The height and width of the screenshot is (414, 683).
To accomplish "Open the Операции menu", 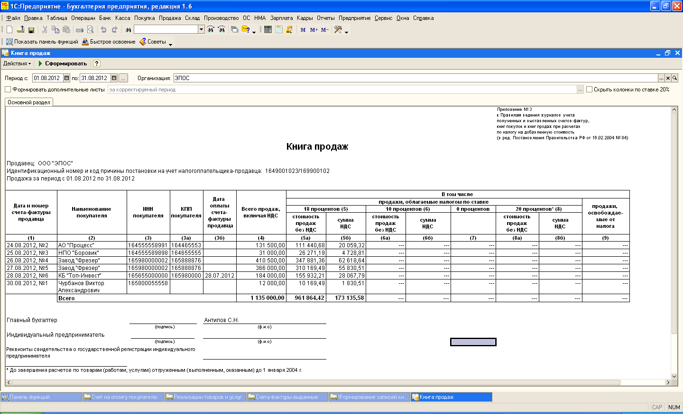I will [83, 18].
